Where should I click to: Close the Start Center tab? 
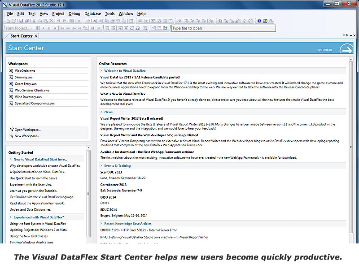coord(36,36)
